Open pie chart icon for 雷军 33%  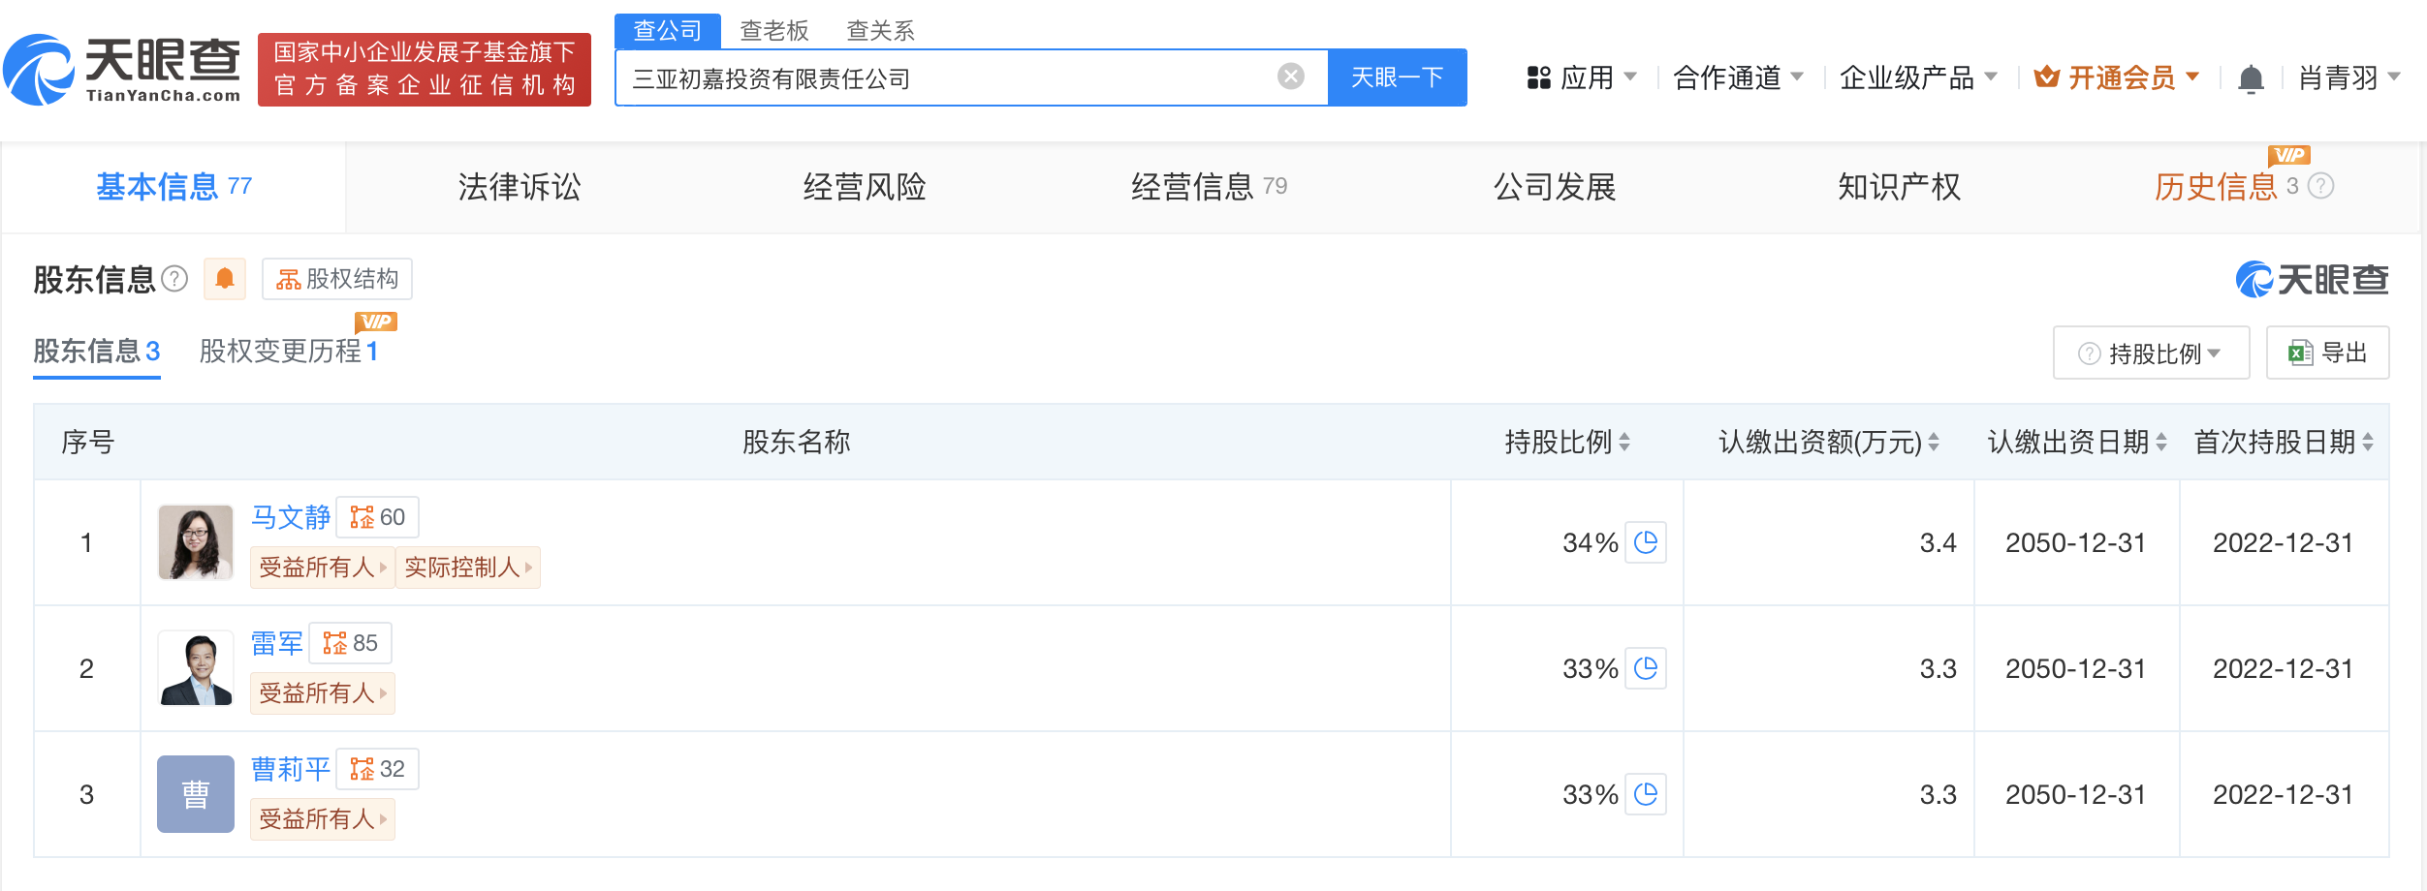pyautogui.click(x=1646, y=668)
